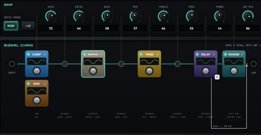Click the TREBLE knob
Image resolution: width=261 pixels, height=135 pixels.
point(163,16)
